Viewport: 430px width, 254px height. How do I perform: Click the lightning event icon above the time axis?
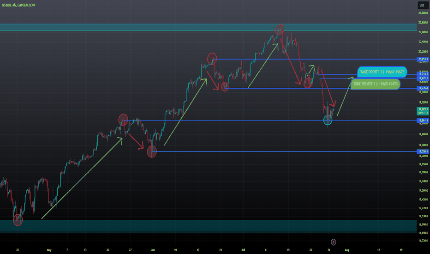333,242
